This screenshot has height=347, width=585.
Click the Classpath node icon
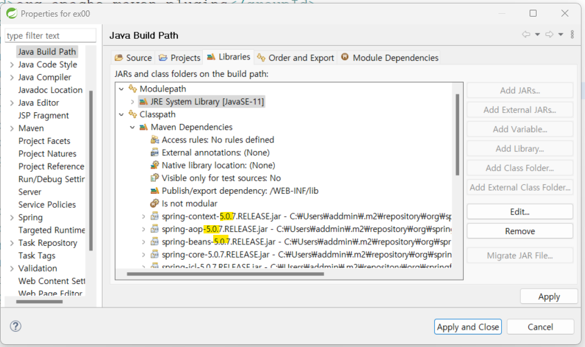pos(132,114)
